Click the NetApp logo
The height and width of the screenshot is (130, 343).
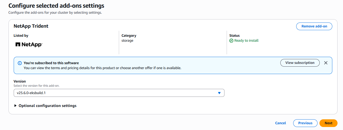[x=29, y=44]
